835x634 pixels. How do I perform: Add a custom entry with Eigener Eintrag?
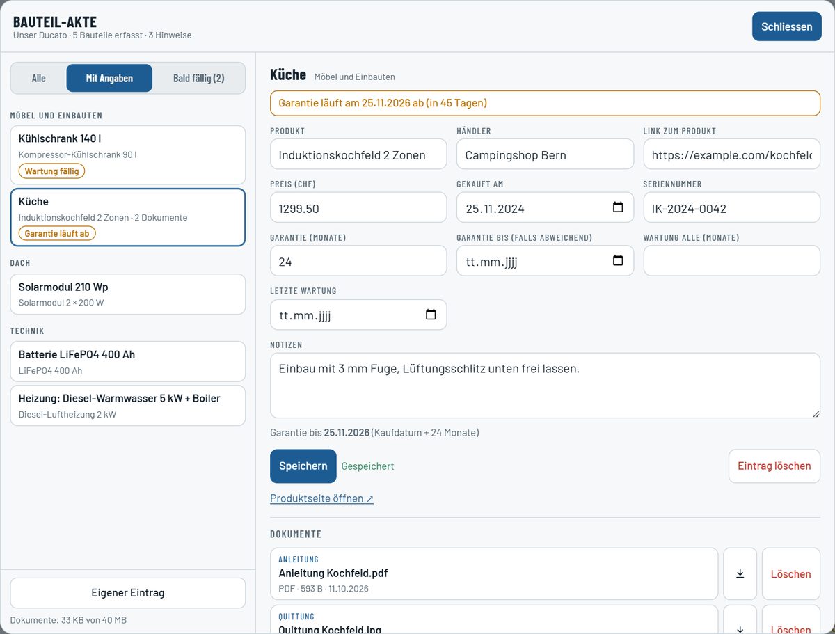128,593
